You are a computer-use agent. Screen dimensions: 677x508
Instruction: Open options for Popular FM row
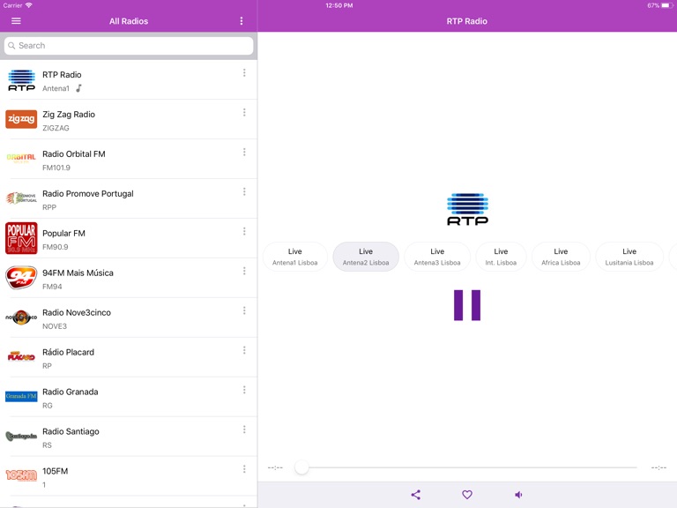(244, 232)
